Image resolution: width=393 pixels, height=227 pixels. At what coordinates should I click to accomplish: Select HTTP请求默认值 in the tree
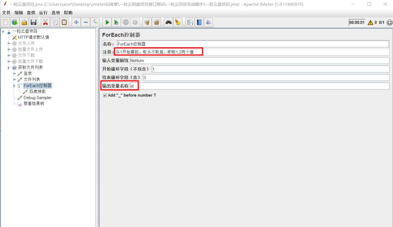(34, 37)
